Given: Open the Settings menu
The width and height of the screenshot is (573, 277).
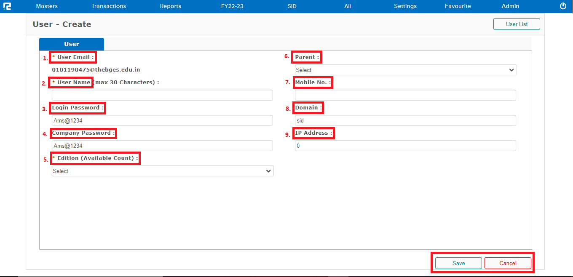Looking at the screenshot, I should [405, 6].
